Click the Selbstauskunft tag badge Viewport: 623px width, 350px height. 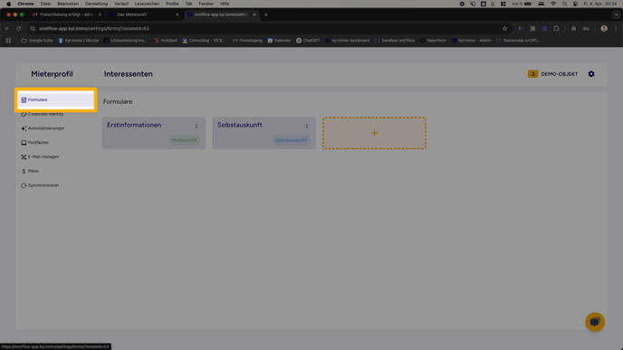[291, 140]
